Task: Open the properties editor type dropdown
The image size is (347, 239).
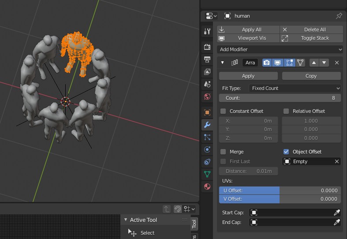Action: (211, 16)
